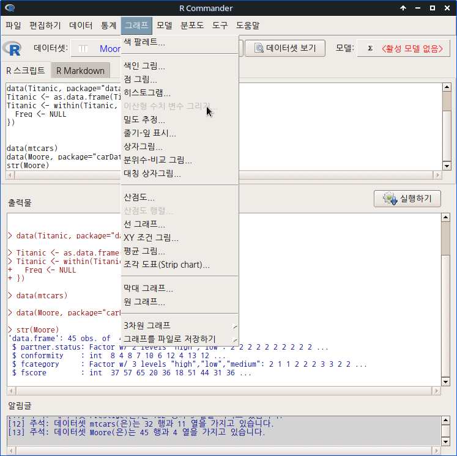This screenshot has width=457, height=456.
Task: Click message [13] about Moore dataset
Action: pos(136,432)
